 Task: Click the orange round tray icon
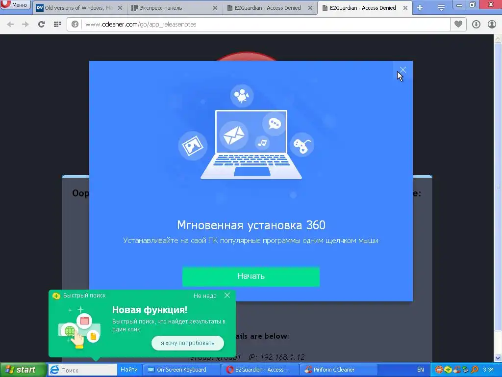[439, 370]
